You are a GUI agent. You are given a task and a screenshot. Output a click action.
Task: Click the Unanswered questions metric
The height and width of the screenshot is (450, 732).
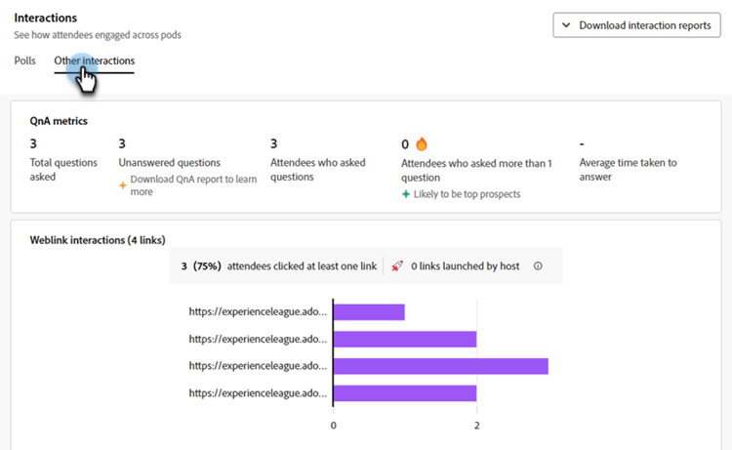(169, 162)
